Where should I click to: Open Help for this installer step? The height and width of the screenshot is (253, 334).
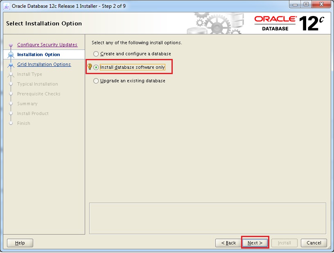tap(20, 243)
